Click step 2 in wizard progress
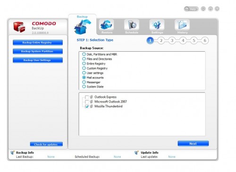The image size is (236, 172). click(x=161, y=40)
